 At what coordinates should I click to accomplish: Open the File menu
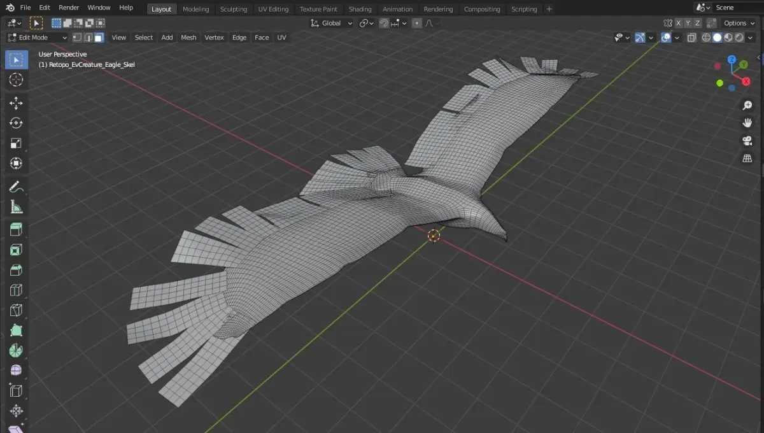[x=25, y=8]
